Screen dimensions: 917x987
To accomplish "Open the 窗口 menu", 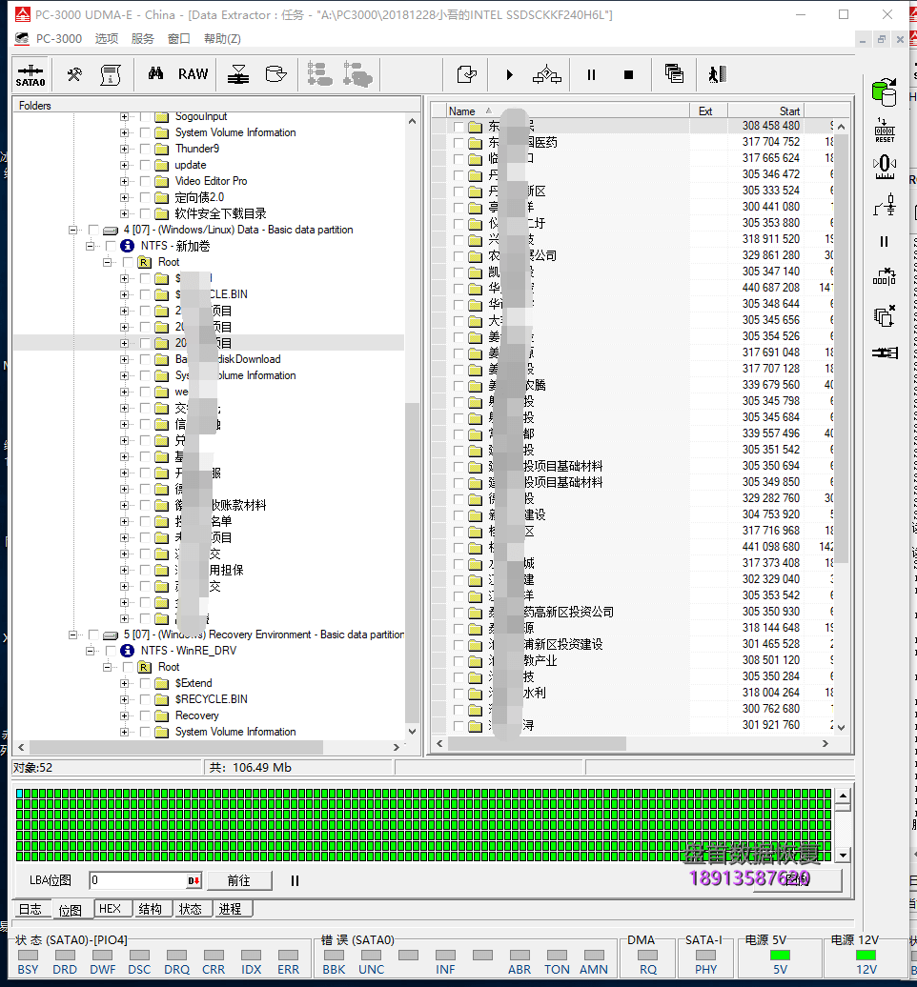I will pyautogui.click(x=179, y=38).
